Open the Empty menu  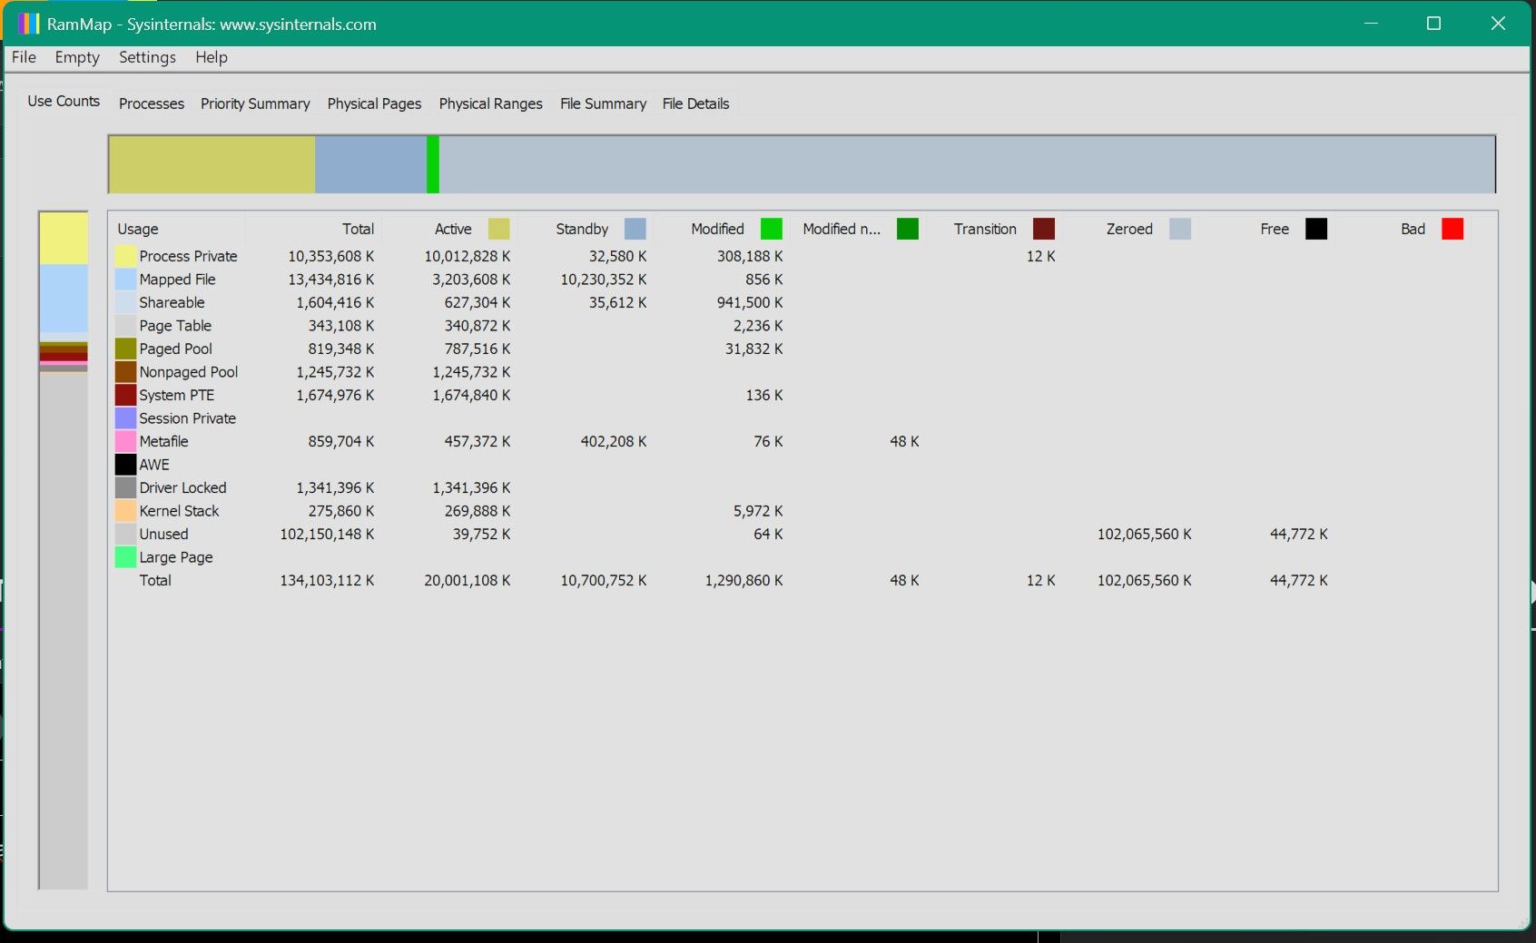[x=77, y=57]
